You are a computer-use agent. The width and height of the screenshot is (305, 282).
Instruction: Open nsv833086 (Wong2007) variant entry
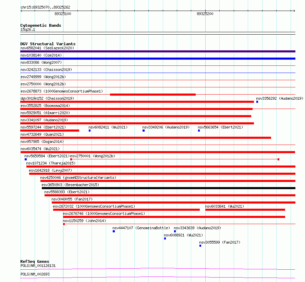click(x=41, y=62)
